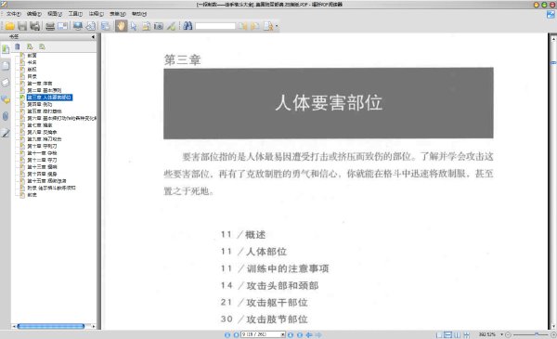The image size is (557, 339).
Task: Click the printer icon in toolbar
Action: [x=50, y=26]
